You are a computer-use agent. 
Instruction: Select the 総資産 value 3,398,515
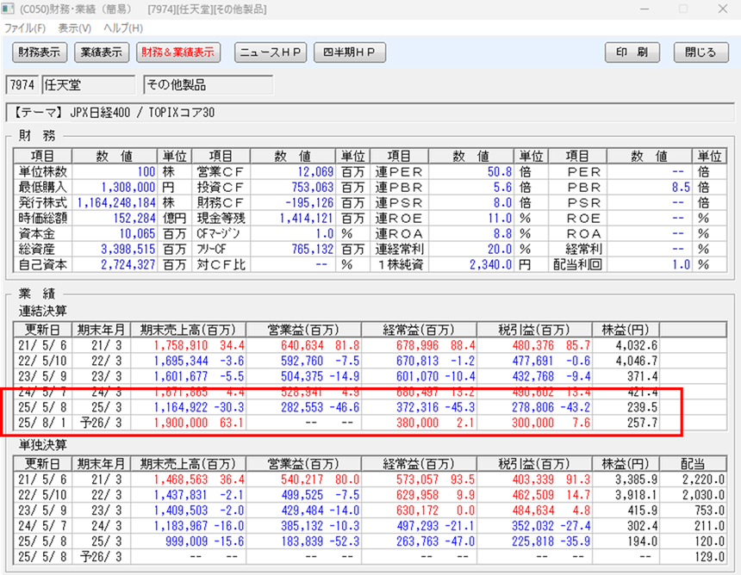(128, 250)
